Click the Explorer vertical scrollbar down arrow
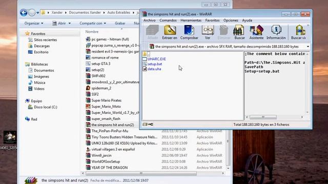Viewport: 328px width, 184px height. [228, 168]
